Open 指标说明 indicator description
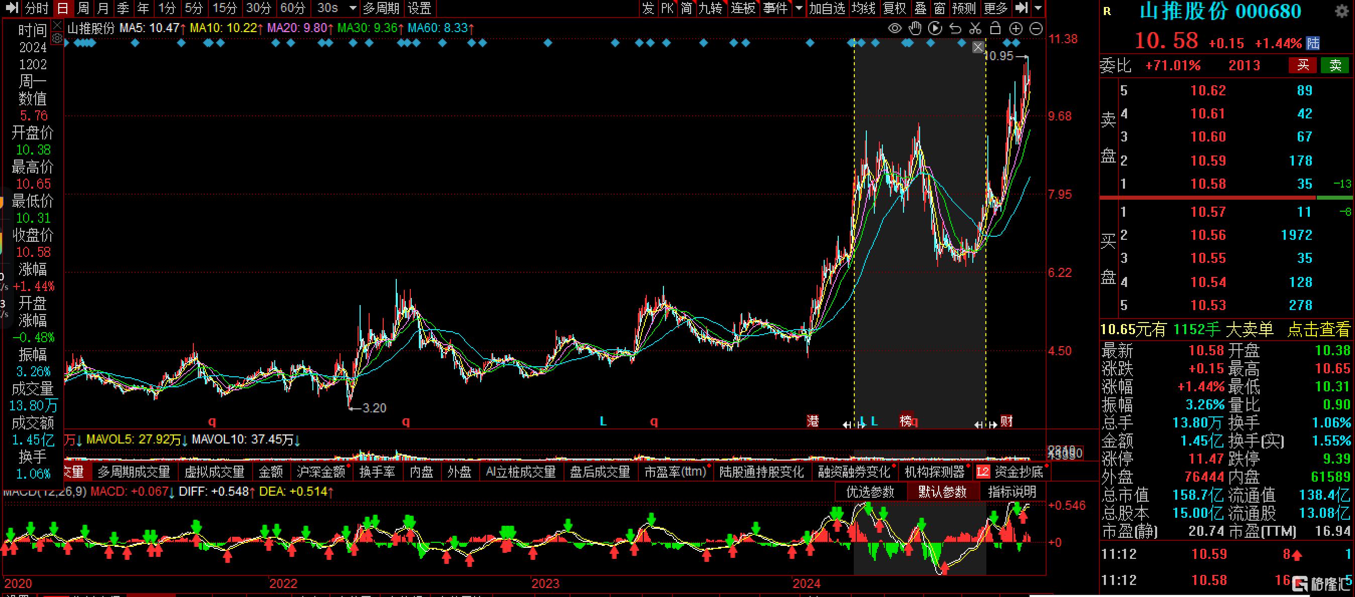This screenshot has width=1355, height=597. click(1012, 492)
